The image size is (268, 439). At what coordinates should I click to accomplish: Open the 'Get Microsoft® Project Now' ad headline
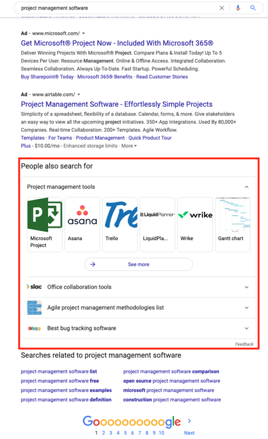tap(117, 43)
